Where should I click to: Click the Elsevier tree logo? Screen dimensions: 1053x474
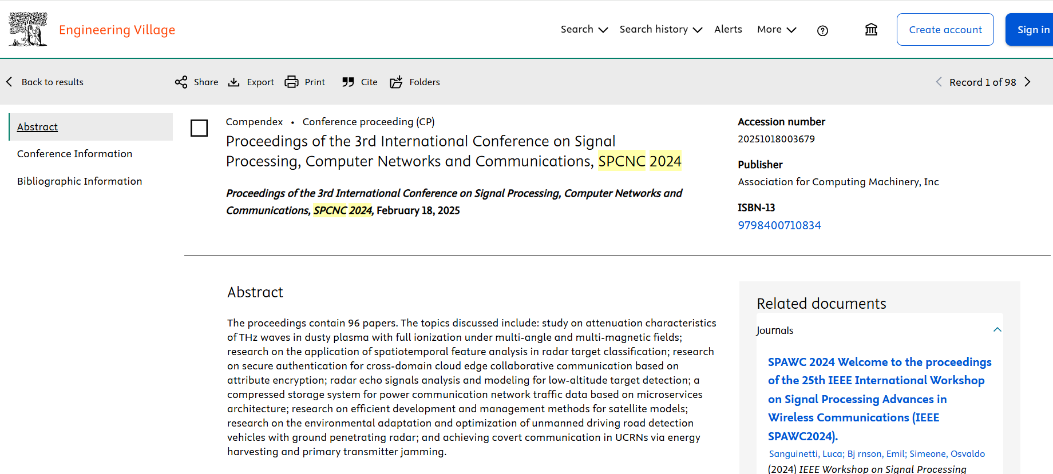click(x=27, y=29)
